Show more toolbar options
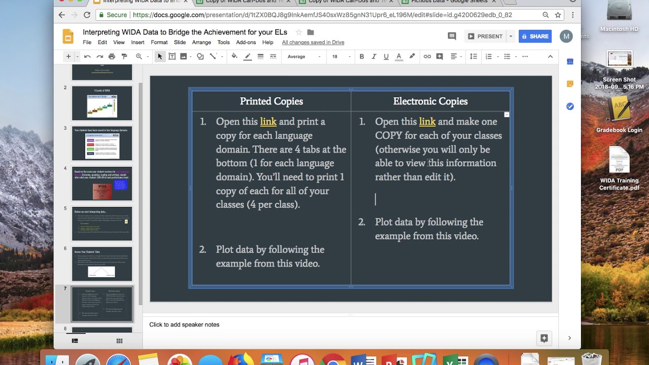 [525, 56]
